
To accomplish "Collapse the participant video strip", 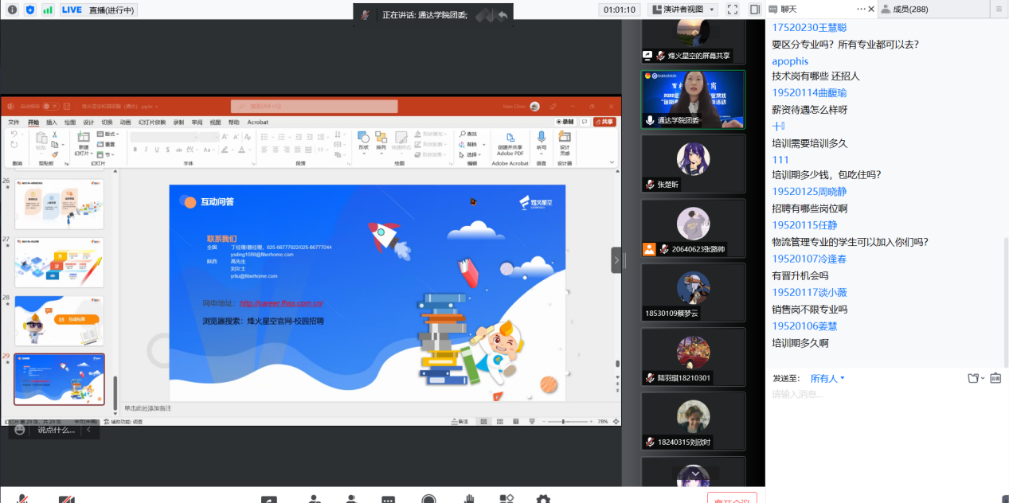I will pos(616,260).
